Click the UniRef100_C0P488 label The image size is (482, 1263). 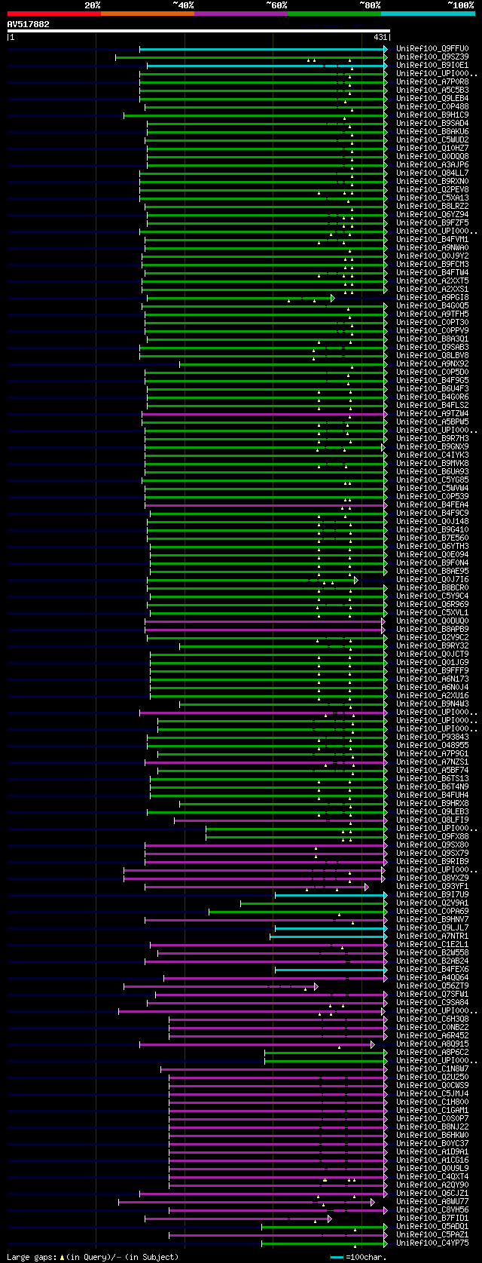[432, 107]
